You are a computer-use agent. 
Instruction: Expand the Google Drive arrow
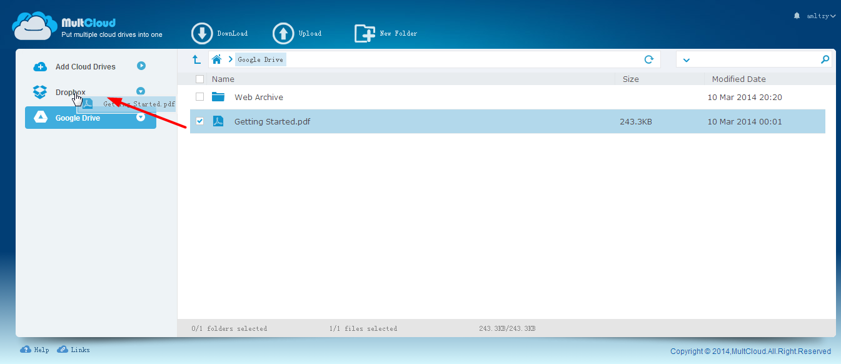pos(141,117)
